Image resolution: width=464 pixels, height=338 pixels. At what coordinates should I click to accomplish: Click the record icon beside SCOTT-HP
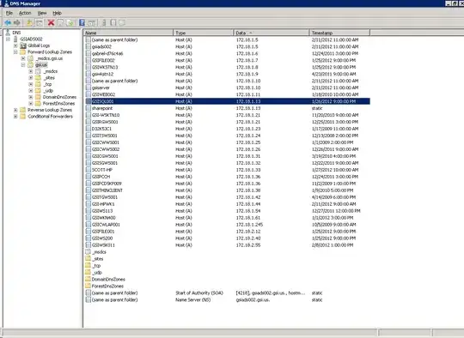point(88,170)
